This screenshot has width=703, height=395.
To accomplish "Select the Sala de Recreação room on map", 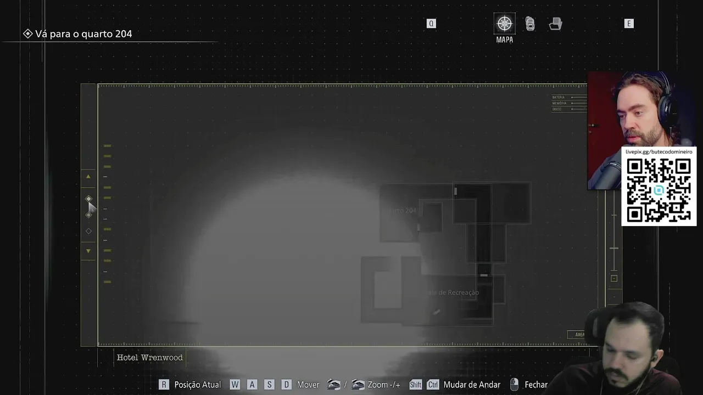I will 451,293.
